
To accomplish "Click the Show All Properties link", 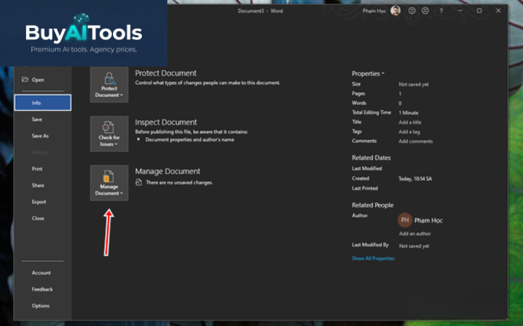I will (373, 259).
